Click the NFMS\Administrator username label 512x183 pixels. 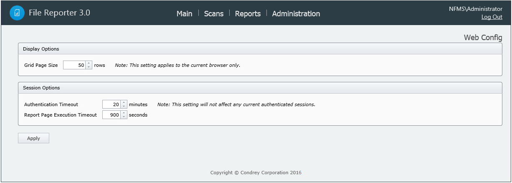point(475,9)
